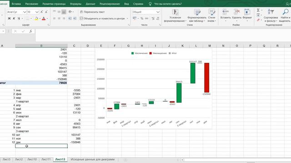Toggle italic (К) formatting

point(14,19)
